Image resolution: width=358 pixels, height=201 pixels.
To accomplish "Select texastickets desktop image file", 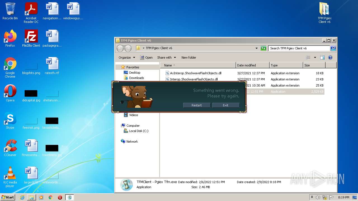I will tap(52, 122).
